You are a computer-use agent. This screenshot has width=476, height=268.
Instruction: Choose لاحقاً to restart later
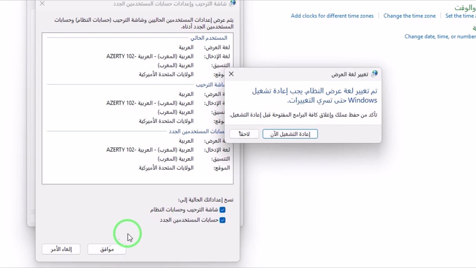pyautogui.click(x=244, y=134)
